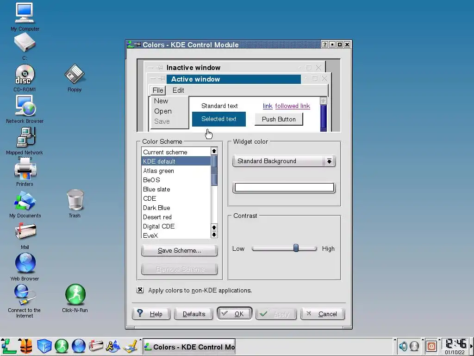
Task: Click the Push Button in preview
Action: [279, 119]
